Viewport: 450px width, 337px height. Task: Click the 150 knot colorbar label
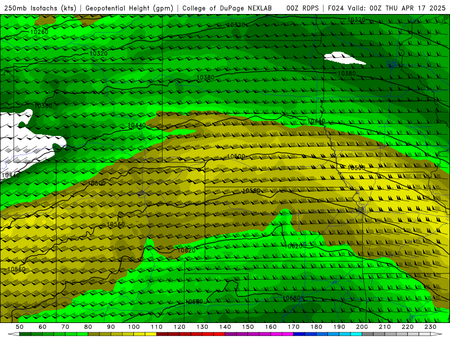click(x=248, y=327)
